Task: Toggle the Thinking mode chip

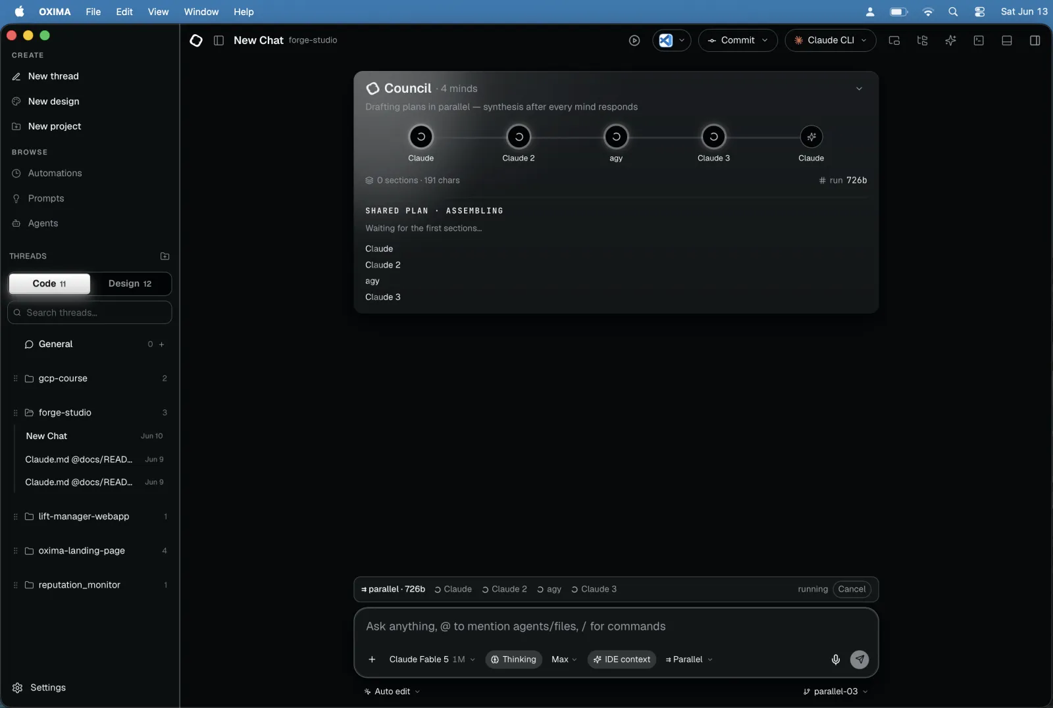Action: click(x=513, y=660)
